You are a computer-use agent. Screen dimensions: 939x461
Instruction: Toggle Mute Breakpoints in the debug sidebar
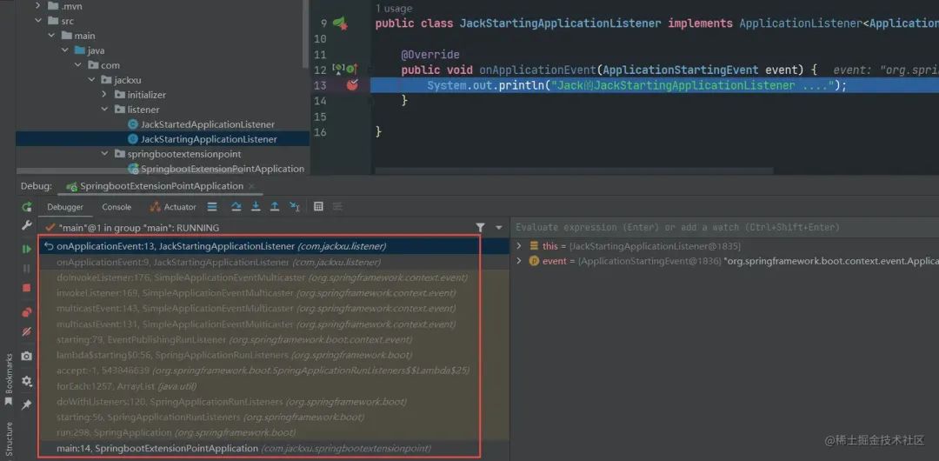pos(26,331)
